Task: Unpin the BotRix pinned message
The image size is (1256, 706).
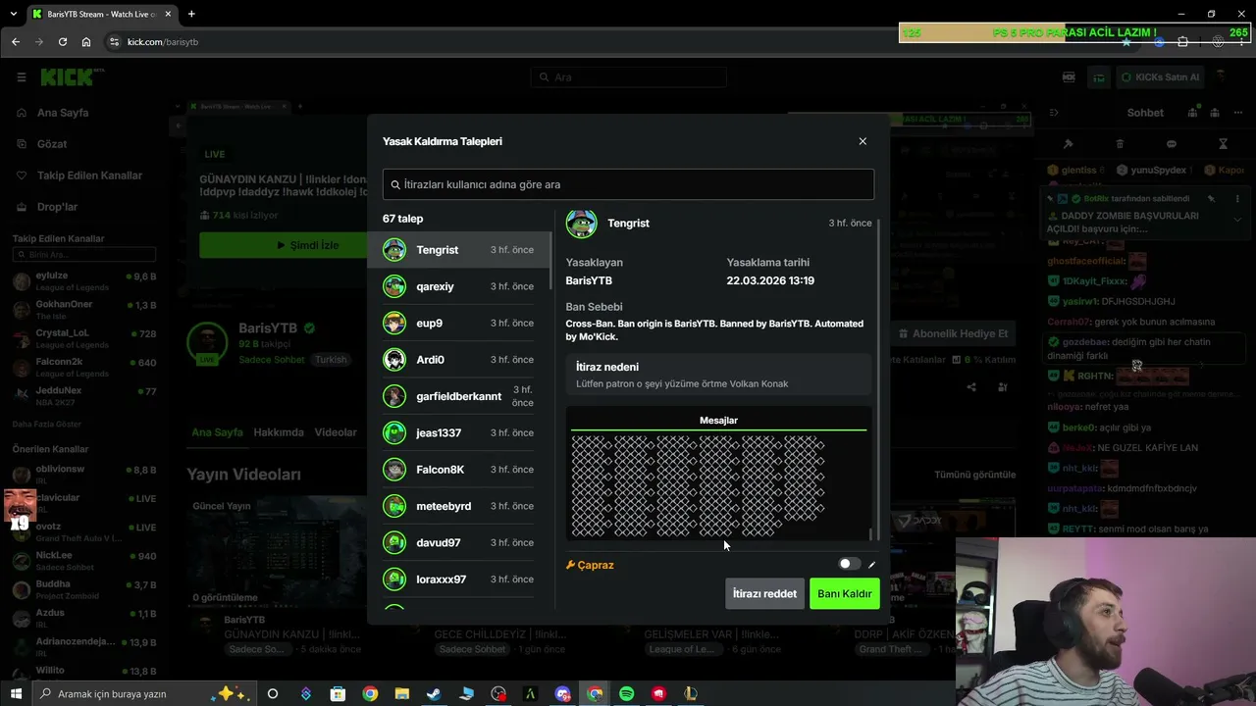Action: pos(1212,199)
